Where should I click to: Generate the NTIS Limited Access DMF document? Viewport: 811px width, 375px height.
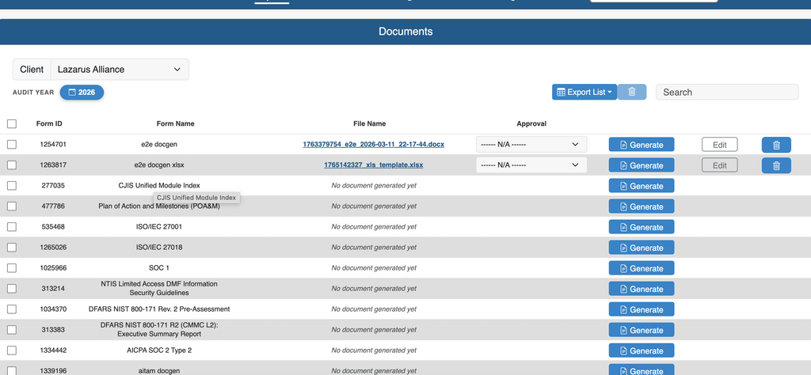(x=642, y=289)
